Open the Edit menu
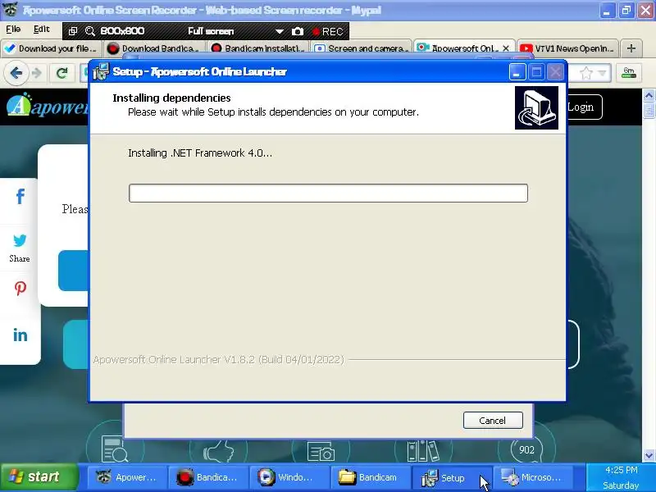 pyautogui.click(x=42, y=30)
